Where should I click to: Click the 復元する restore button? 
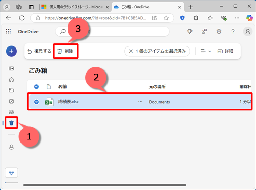pyautogui.click(x=39, y=51)
